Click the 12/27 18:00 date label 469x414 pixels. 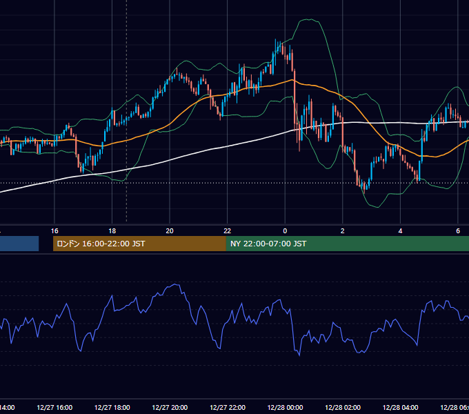pos(112,408)
